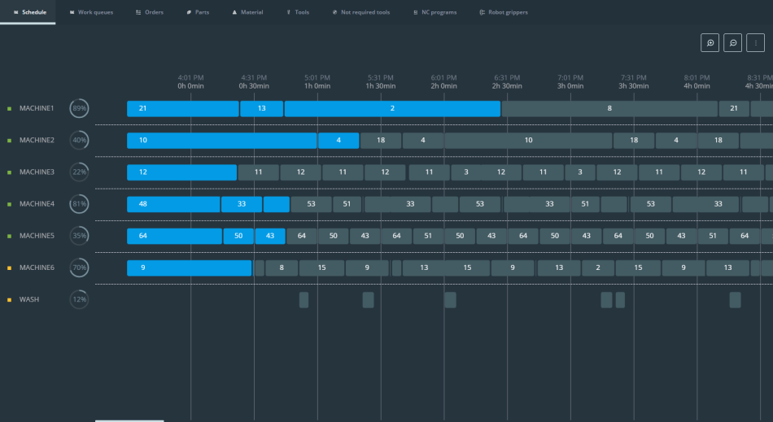
Task: Click blue job 2 on MACHINE1
Action: (x=392, y=109)
